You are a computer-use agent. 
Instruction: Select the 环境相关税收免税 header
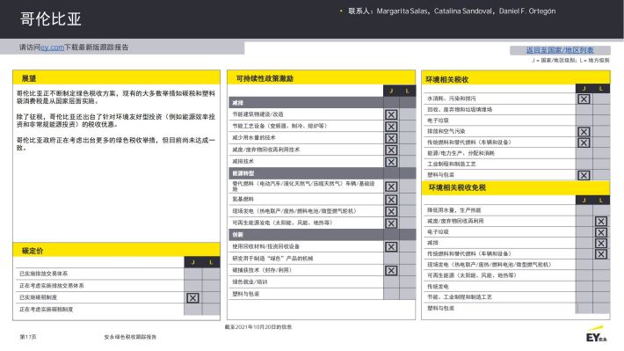coord(516,187)
